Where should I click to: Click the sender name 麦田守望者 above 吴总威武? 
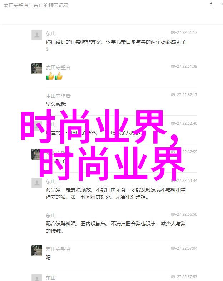coord(58,96)
